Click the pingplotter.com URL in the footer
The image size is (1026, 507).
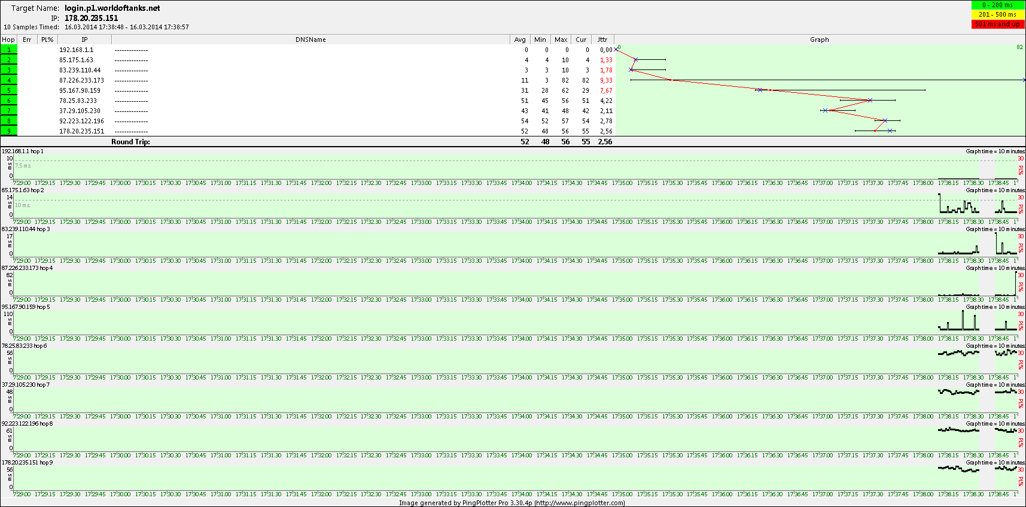click(580, 503)
